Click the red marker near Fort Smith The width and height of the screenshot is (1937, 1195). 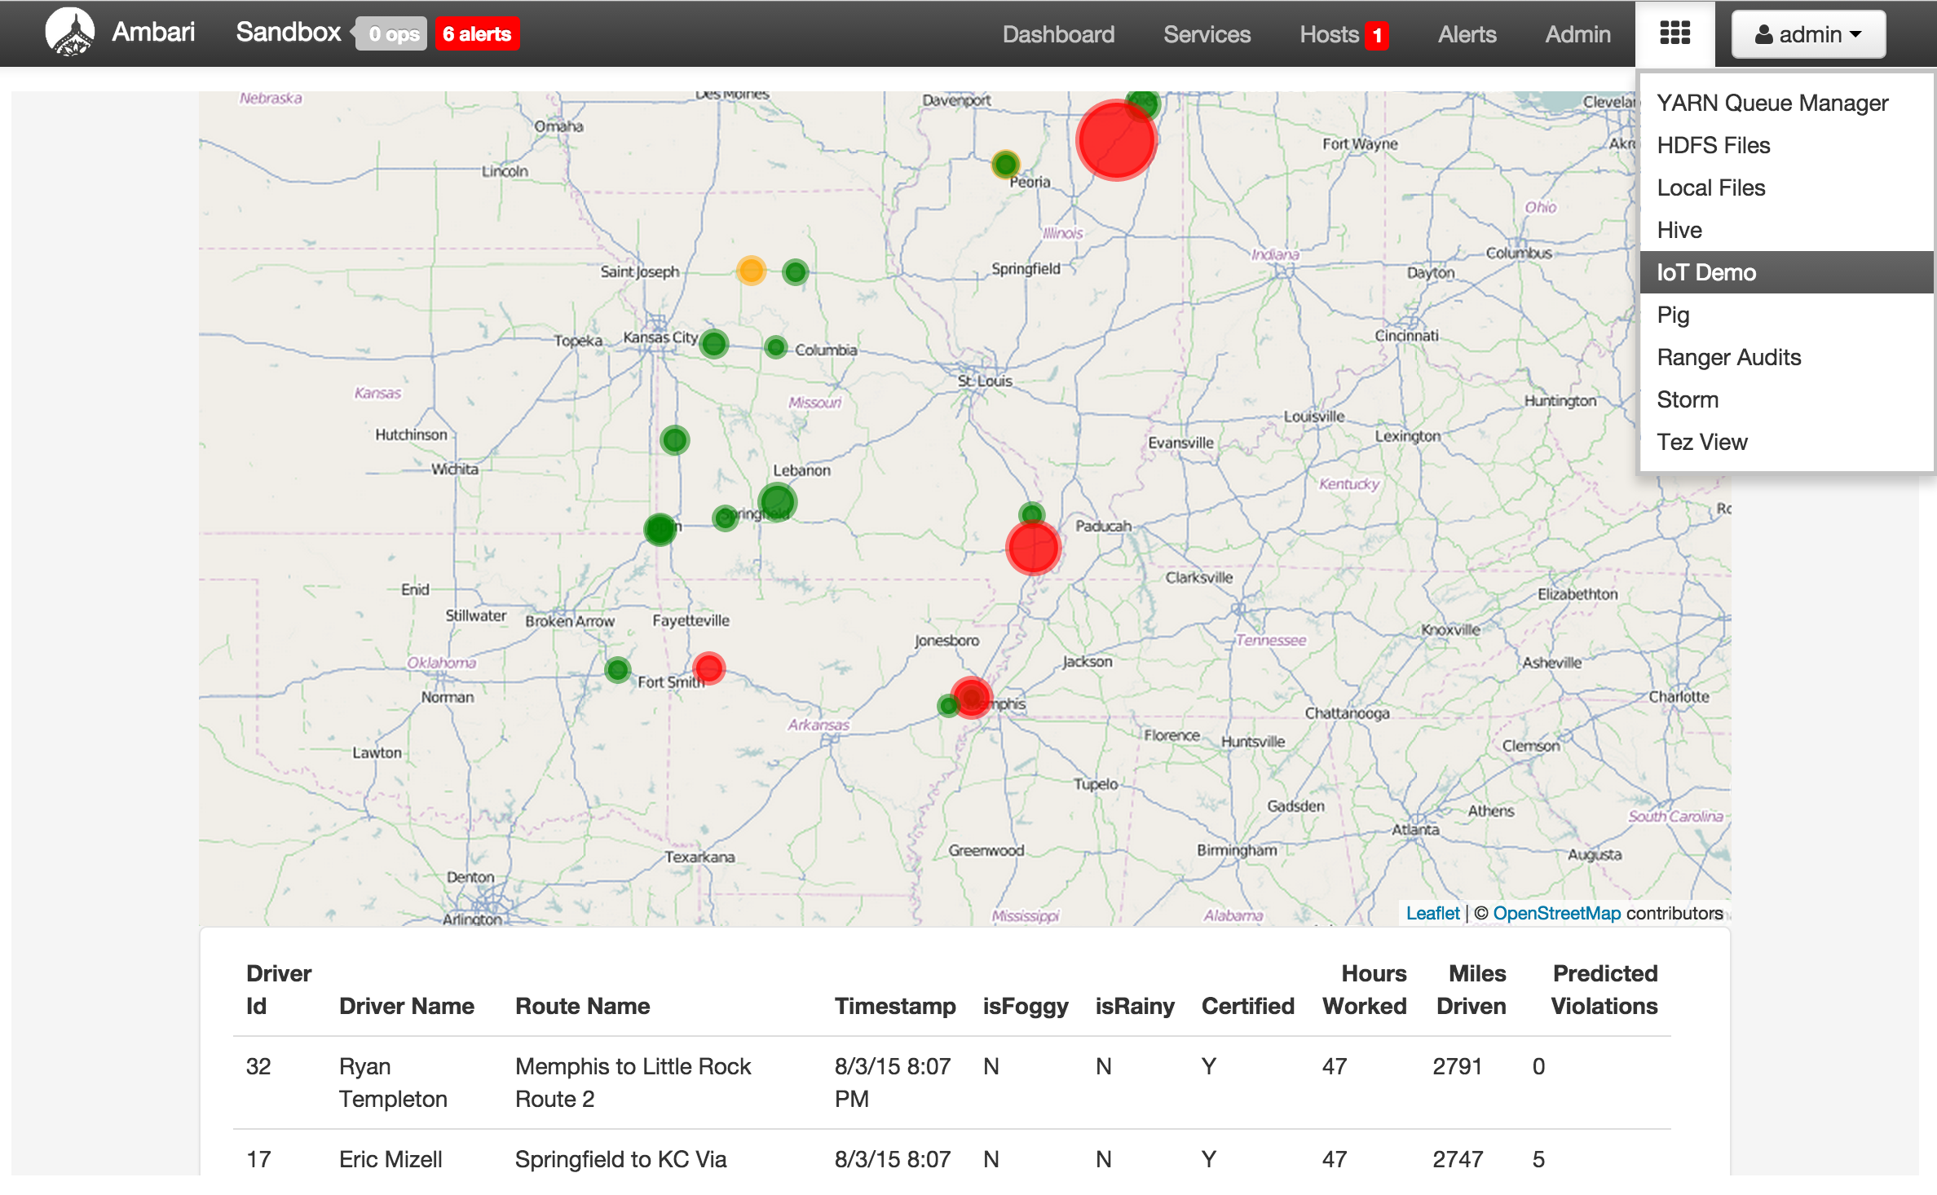708,668
